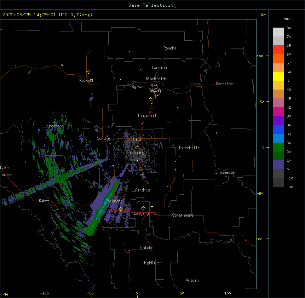Click the Lacombe city label

tap(159, 68)
